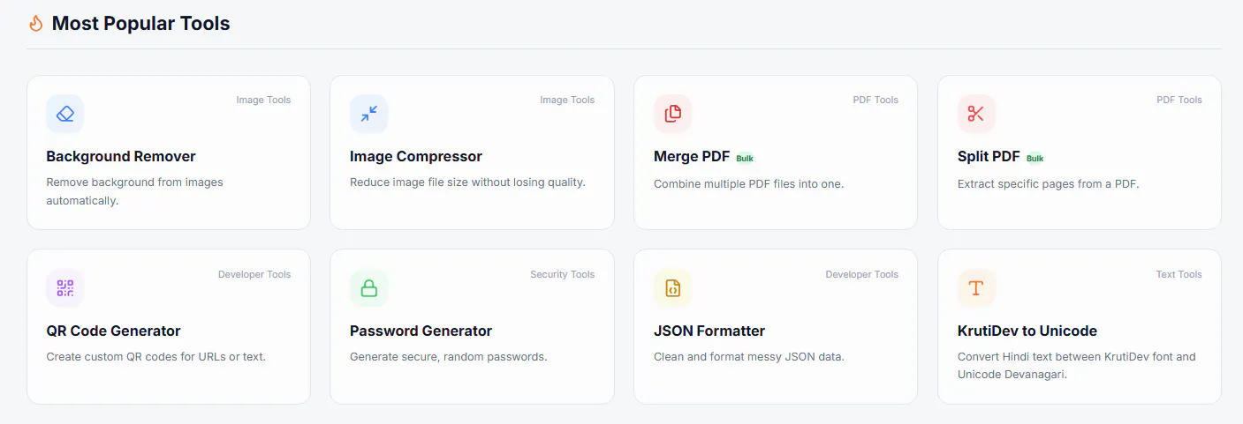Select the Password Generator title

pos(421,331)
